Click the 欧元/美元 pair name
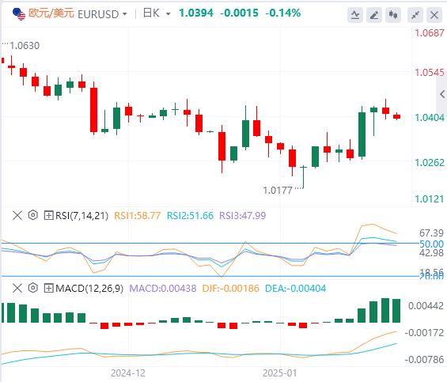The image size is (447, 382). click(x=51, y=13)
